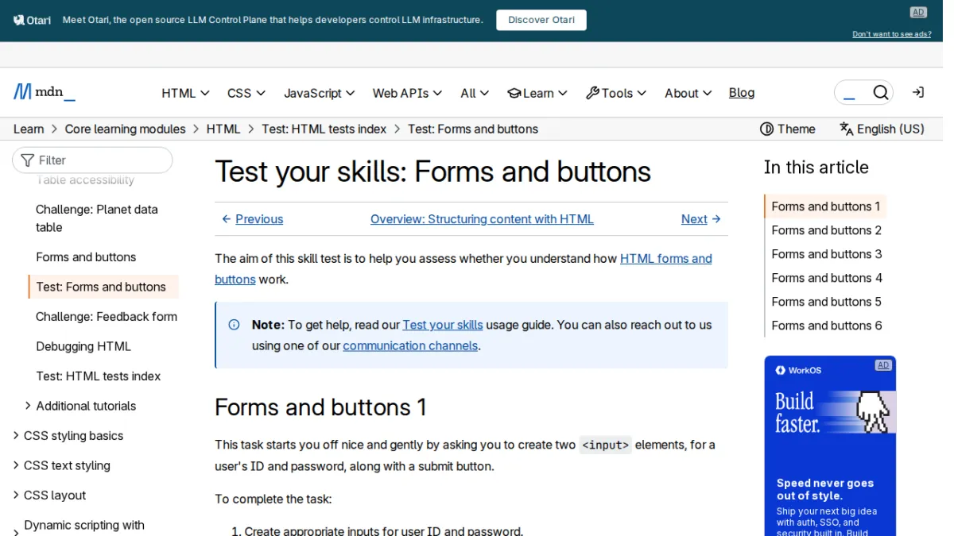Click the Otari logo in banner

33,20
